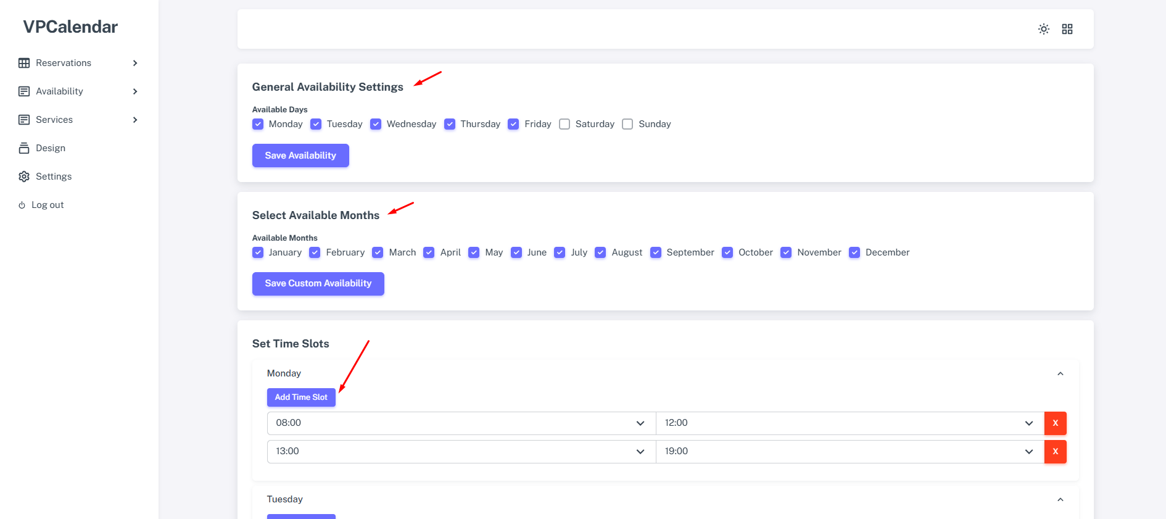Click the Design icon in sidebar
The height and width of the screenshot is (519, 1166).
24,148
